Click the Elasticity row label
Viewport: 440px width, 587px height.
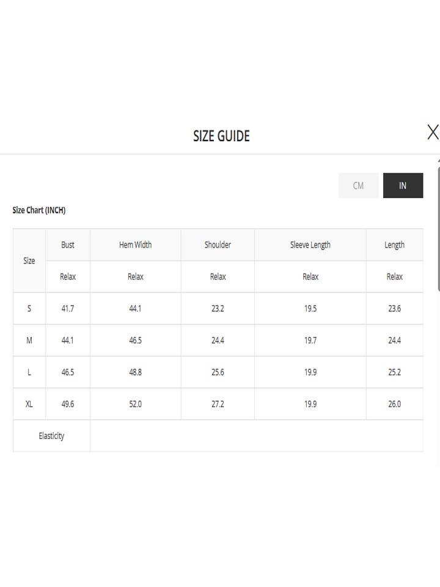coord(51,436)
